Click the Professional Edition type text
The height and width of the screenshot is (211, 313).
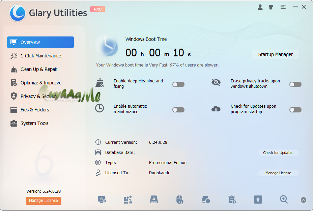coord(168,163)
